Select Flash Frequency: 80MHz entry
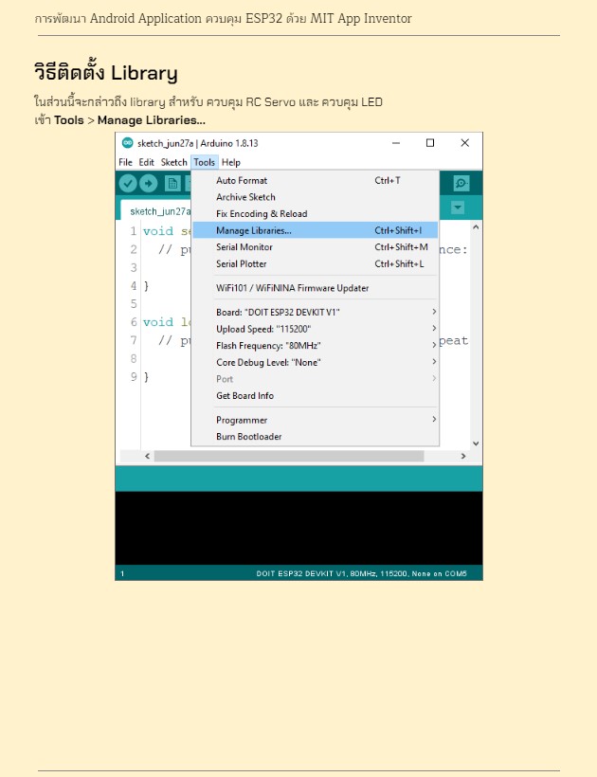Viewport: 597px width, 777px height. pos(316,346)
